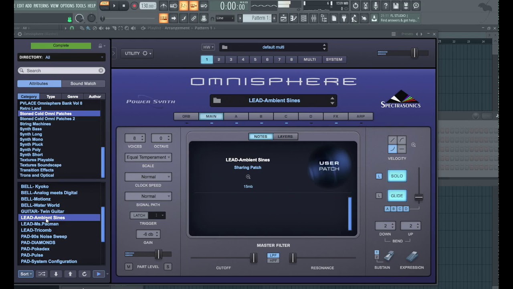Select the linear velocity curve preset
Image resolution: width=513 pixels, height=289 pixels.
click(392, 140)
